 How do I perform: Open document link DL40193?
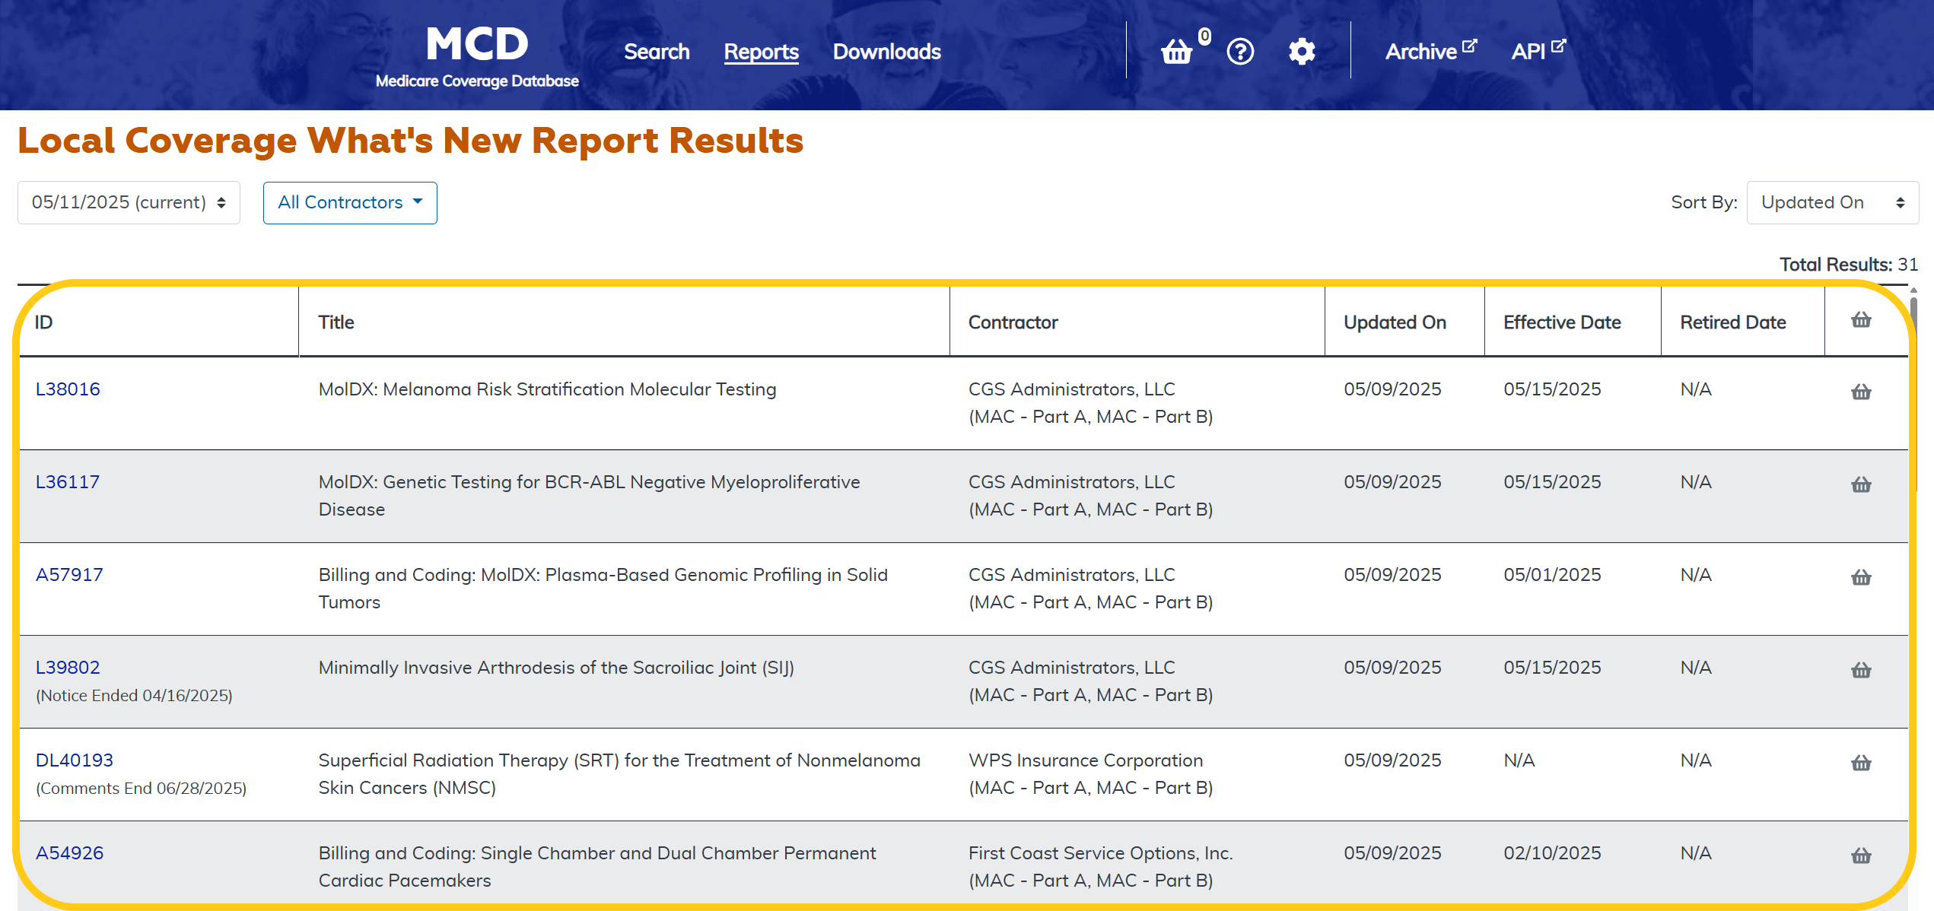(x=75, y=760)
